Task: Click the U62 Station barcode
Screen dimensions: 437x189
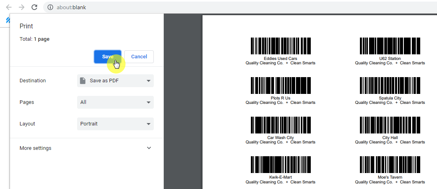Action: click(390, 46)
